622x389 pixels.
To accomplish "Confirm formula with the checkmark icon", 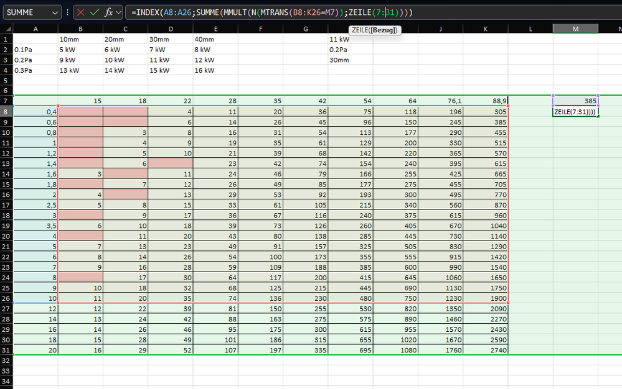I will click(x=95, y=12).
